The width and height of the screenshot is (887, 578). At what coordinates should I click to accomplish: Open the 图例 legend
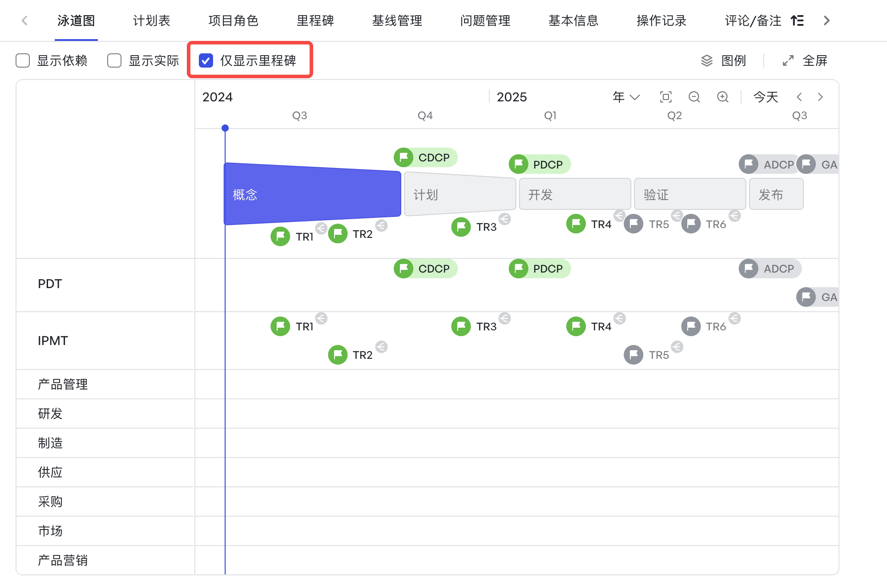click(723, 60)
